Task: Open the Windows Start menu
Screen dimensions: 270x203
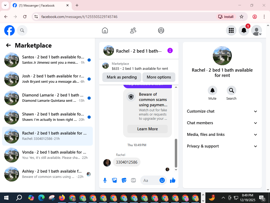Action: pos(6,198)
